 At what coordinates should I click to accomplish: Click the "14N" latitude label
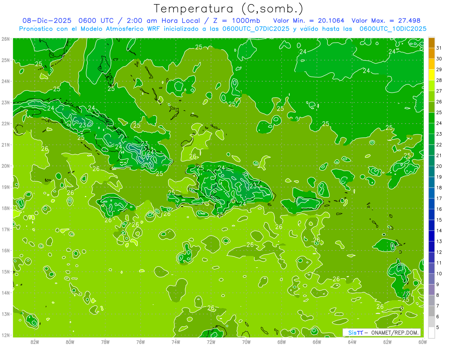(6, 293)
